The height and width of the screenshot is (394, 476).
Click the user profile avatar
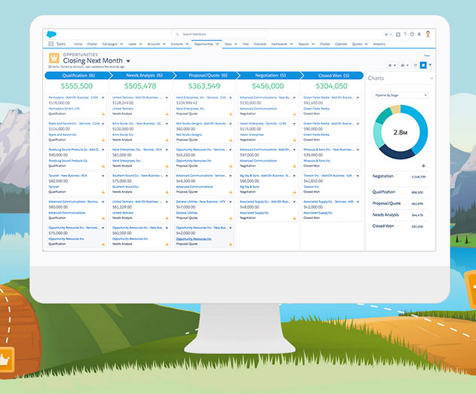[x=428, y=34]
